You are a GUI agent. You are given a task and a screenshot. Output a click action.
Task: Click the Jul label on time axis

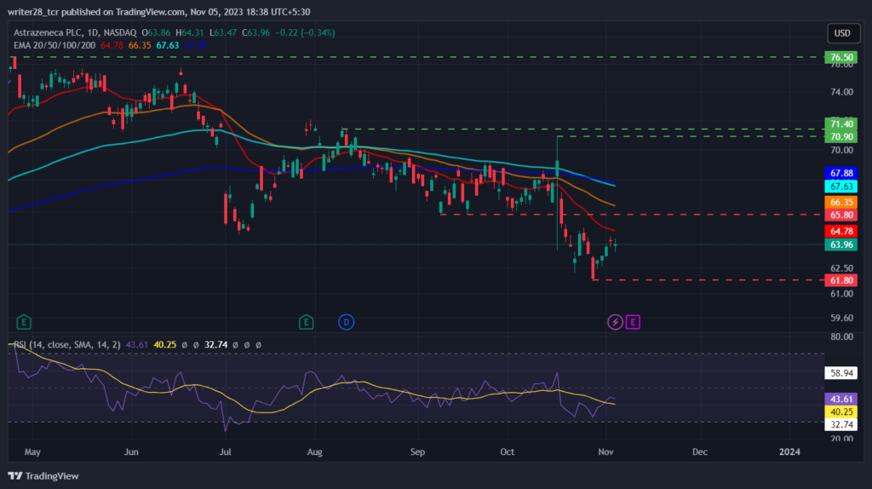(x=225, y=452)
